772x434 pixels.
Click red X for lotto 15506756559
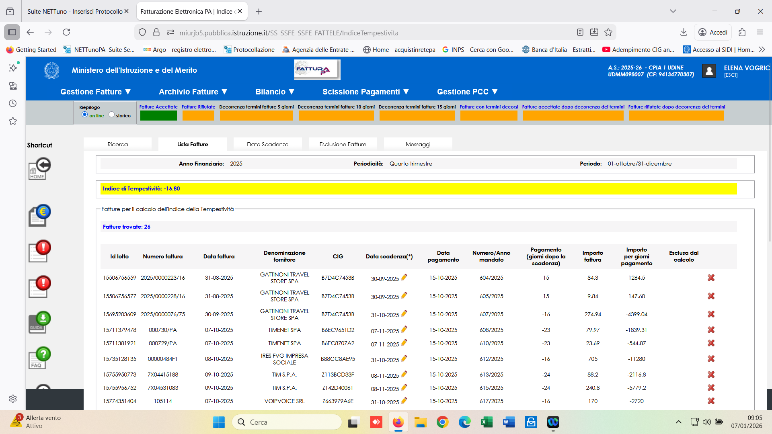pos(711,278)
